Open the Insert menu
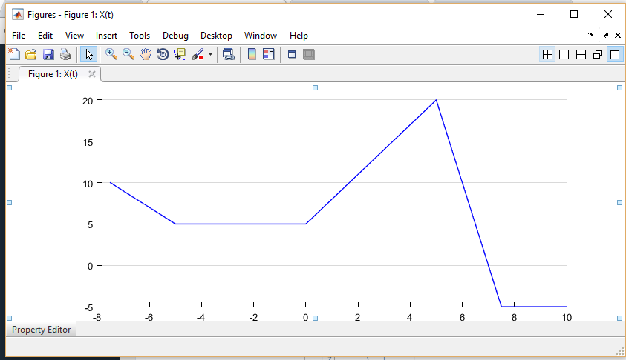The image size is (626, 360). pyautogui.click(x=106, y=36)
